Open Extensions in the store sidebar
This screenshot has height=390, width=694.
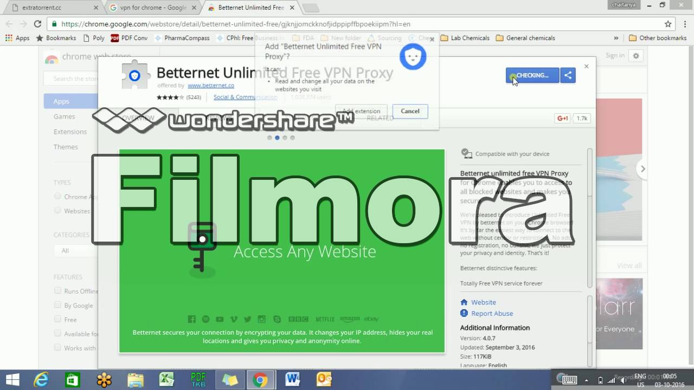click(70, 132)
